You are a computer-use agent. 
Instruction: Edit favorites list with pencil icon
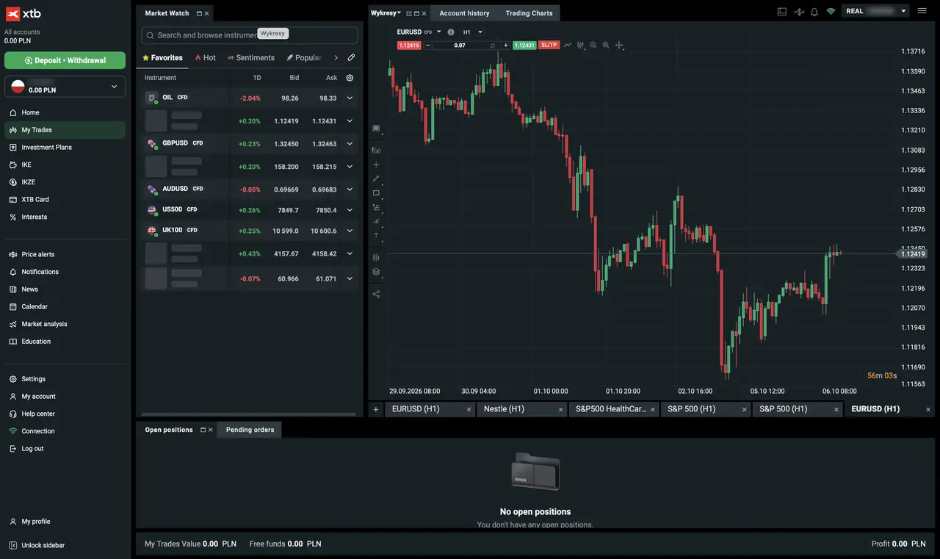[351, 57]
